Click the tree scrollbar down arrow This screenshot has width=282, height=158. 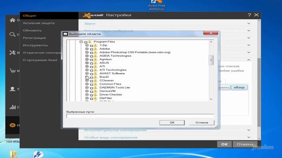coord(211,99)
